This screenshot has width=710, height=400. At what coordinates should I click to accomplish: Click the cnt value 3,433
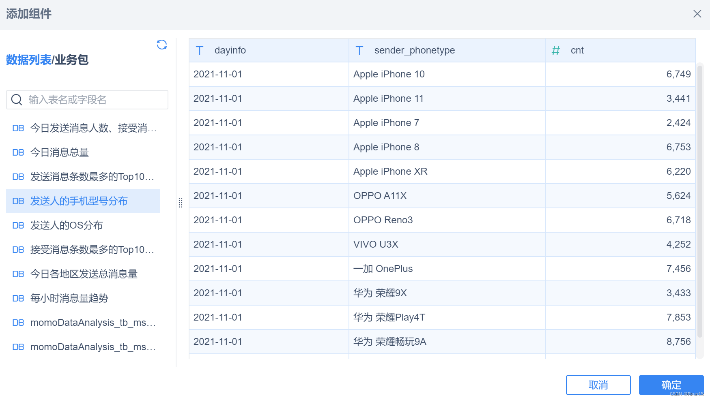click(x=678, y=293)
